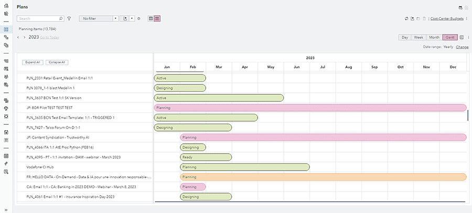
Task: Click Change date range link
Action: pos(462,47)
